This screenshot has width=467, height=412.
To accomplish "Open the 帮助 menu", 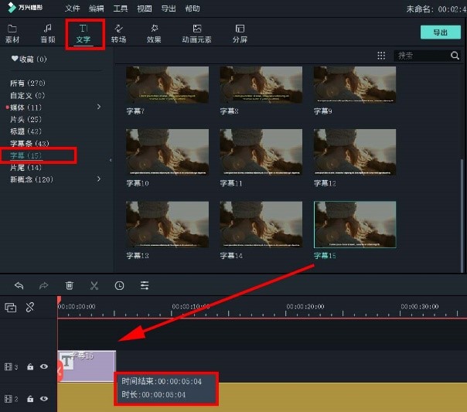I will pyautogui.click(x=193, y=9).
